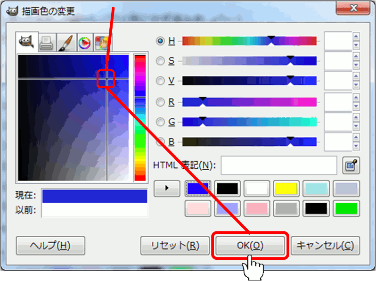Click the G green channel slider

[249, 122]
